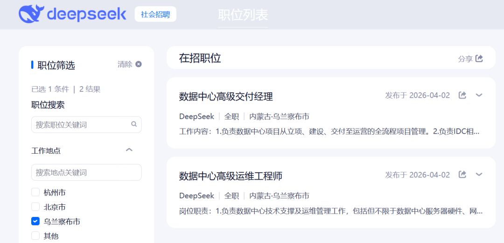Check the 杭州市 location checkbox
The width and height of the screenshot is (504, 243).
click(35, 192)
